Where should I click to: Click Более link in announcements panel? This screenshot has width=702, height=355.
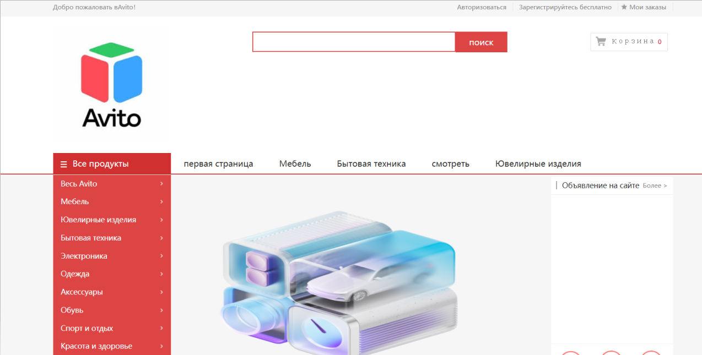pos(655,185)
